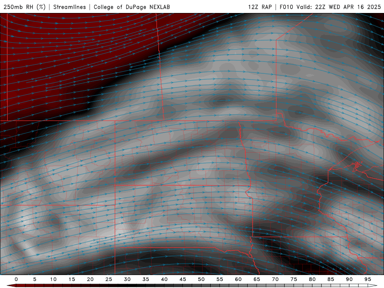This screenshot has height=288, width=384.
Task: Click the color scale label "70"
Action: pyautogui.click(x=275, y=279)
